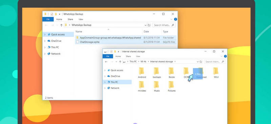The image size is (271, 124).
Task: Expand the ribbon in Internal shared storage window
Action: coord(222,56)
